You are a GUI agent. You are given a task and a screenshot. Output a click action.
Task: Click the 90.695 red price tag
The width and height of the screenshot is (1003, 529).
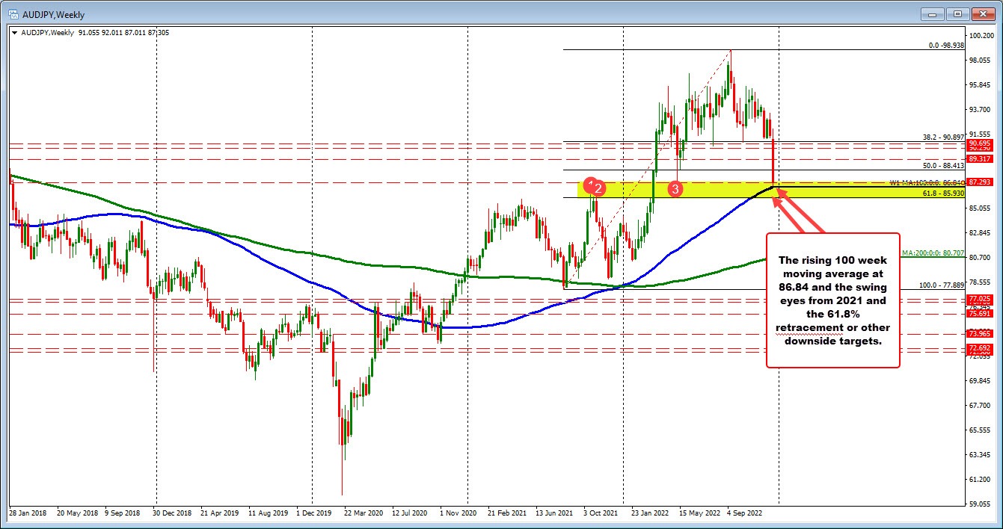coord(979,143)
